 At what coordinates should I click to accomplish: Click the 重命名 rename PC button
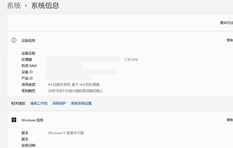(x=225, y=23)
